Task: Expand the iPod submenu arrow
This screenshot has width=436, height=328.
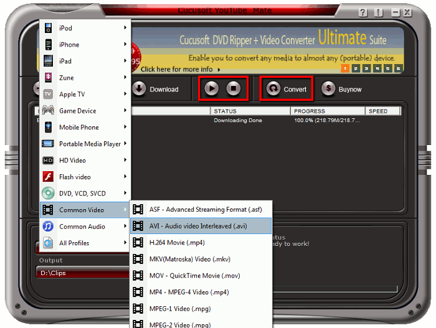Action: pos(125,27)
